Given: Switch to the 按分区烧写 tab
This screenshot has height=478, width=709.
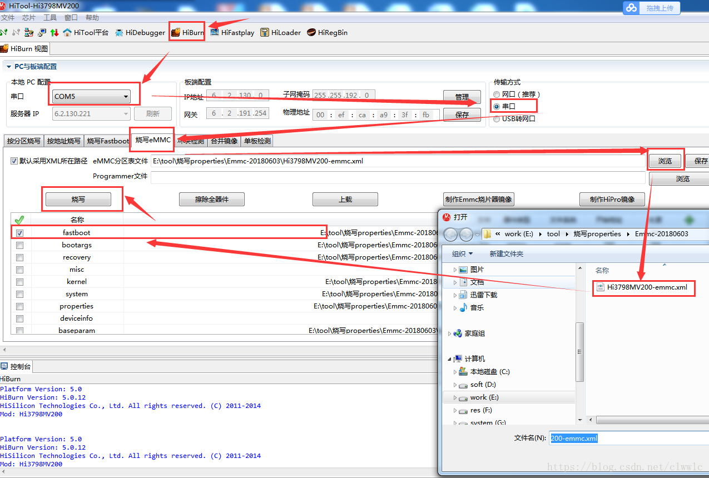Looking at the screenshot, I should 23,141.
